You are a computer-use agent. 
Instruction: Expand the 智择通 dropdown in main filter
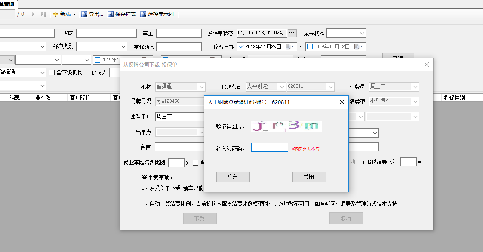pyautogui.click(x=43, y=73)
